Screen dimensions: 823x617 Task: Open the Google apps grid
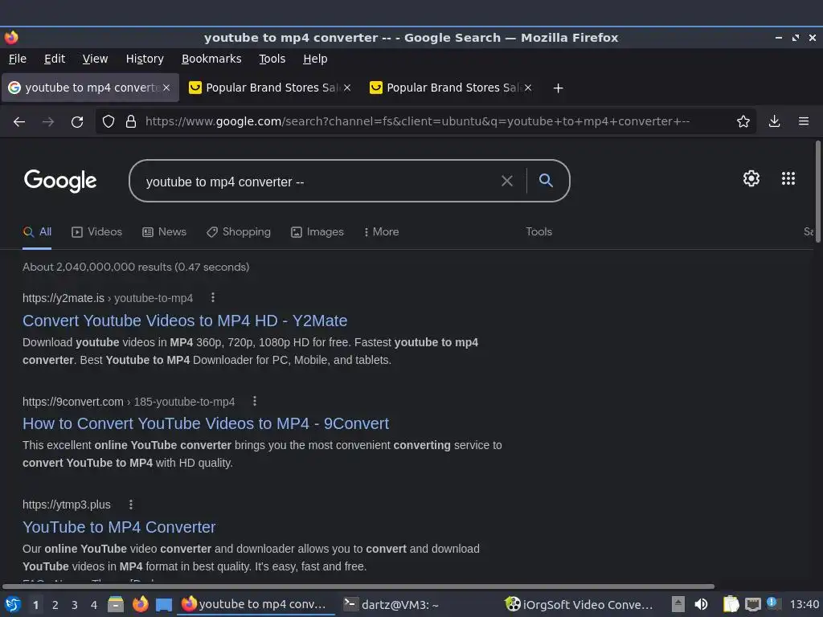[788, 178]
